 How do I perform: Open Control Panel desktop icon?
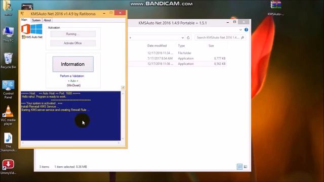[x=8, y=89]
